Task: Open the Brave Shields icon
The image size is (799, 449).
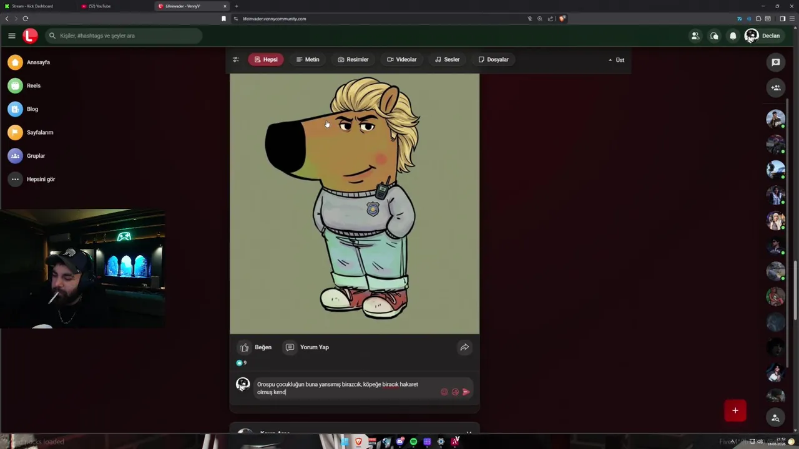Action: point(562,19)
